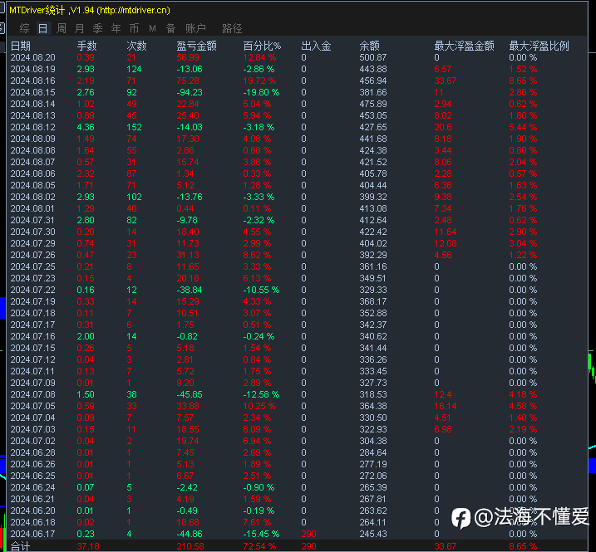The width and height of the screenshot is (596, 552).
Task: Click the 合计 total row label
Action: tap(20, 547)
